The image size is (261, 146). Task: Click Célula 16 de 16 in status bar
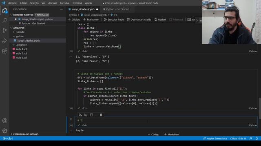pyautogui.click(x=238, y=138)
